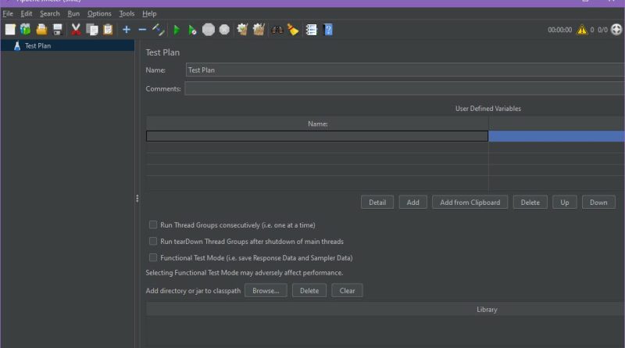625x348 pixels.
Task: Delete the selected variable with Delete button beside Add from Clipboard
Action: click(x=530, y=203)
